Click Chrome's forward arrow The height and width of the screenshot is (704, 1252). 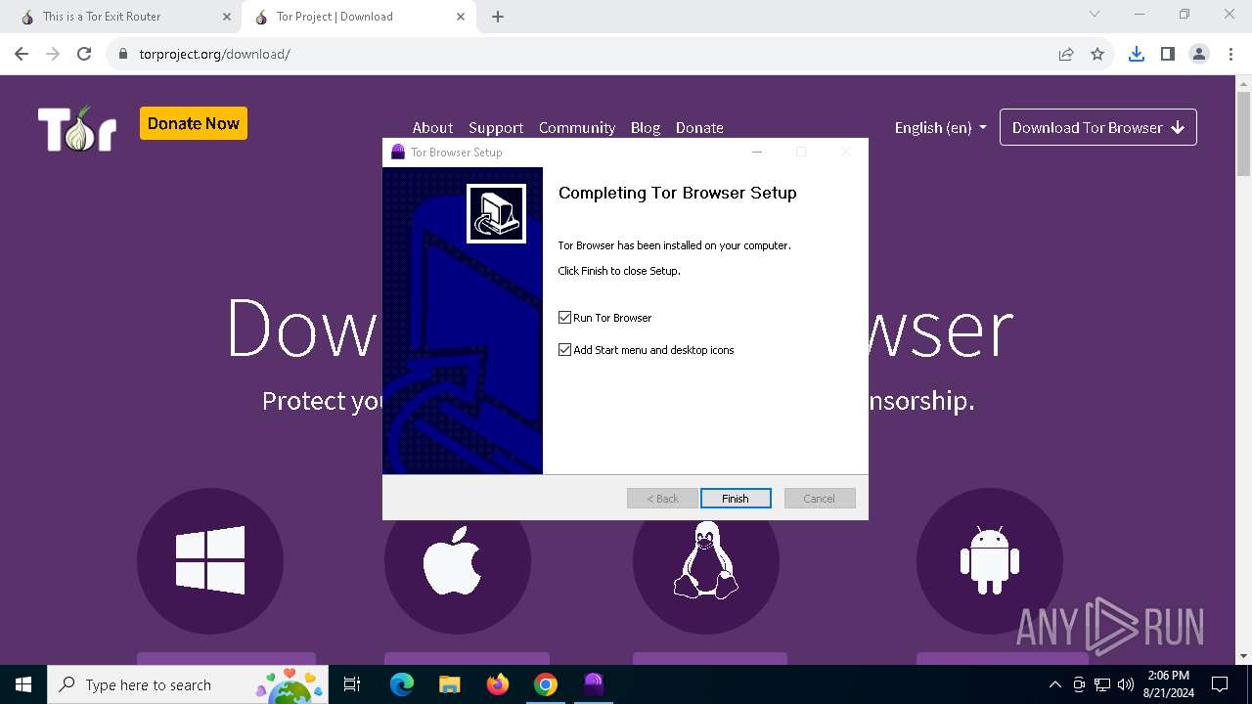pos(53,54)
